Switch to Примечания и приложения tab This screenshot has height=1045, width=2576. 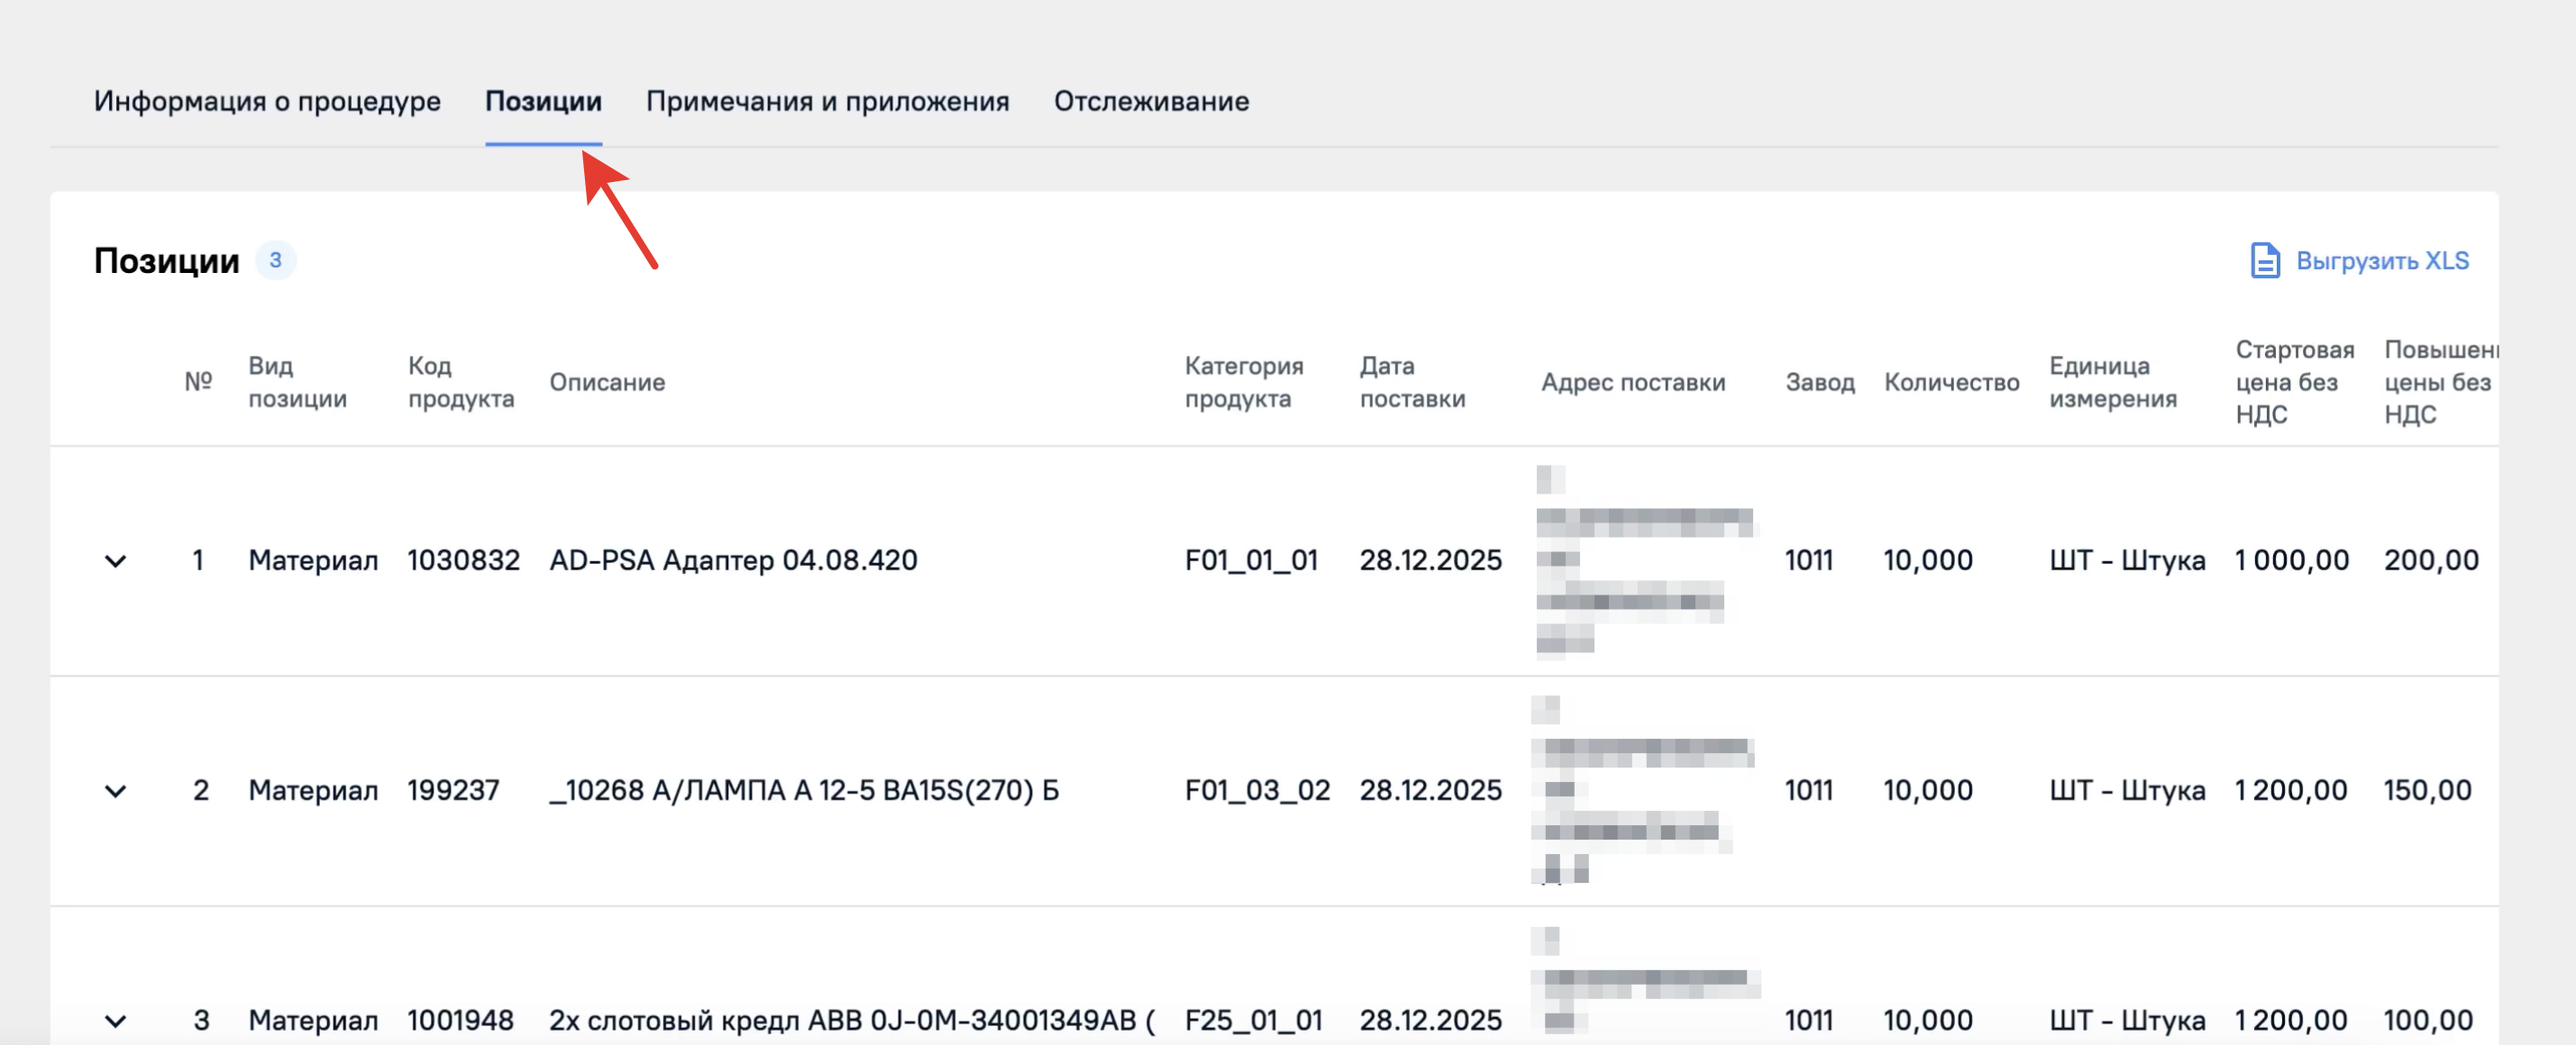[827, 101]
